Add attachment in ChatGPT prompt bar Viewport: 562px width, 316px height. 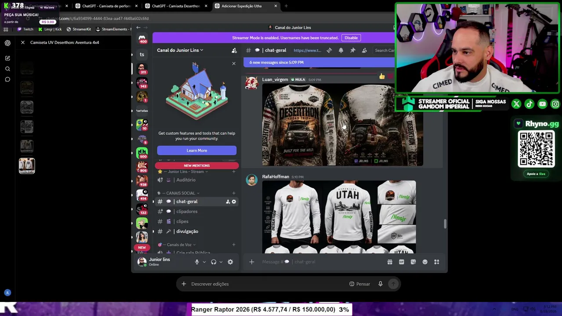pos(184,284)
